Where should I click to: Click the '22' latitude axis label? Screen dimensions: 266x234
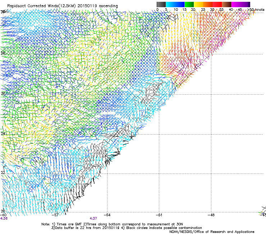point(3,173)
